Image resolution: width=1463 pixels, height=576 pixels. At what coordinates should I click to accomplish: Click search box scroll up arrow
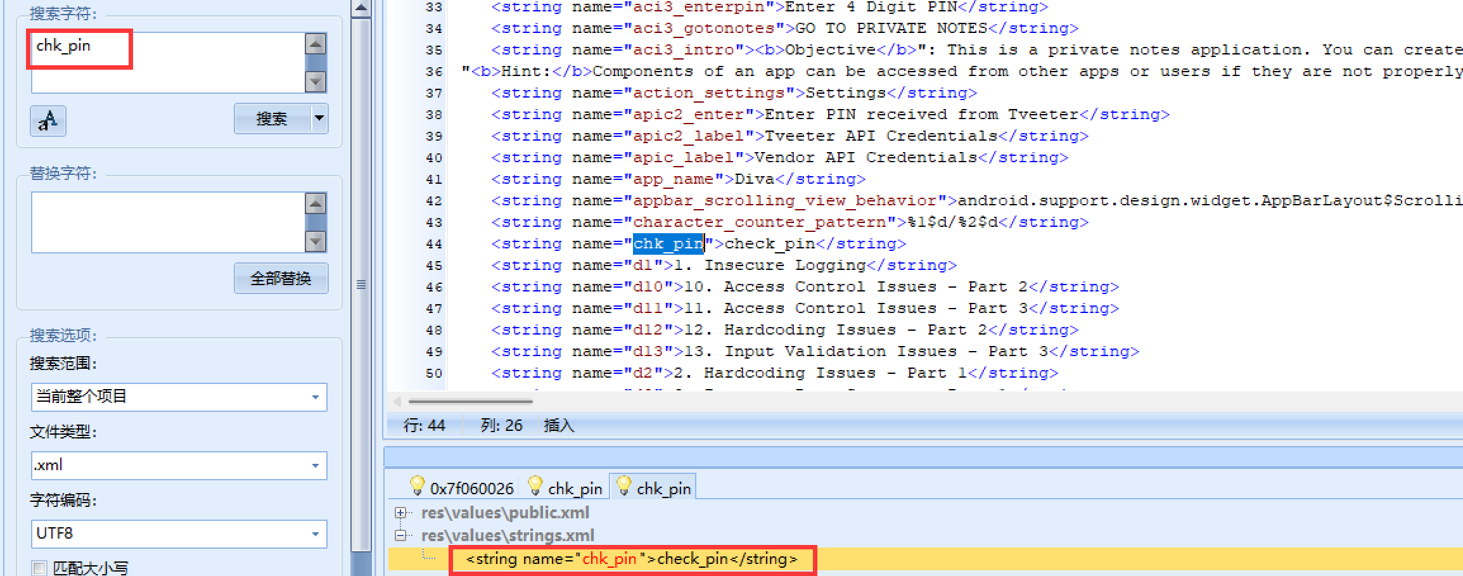(x=316, y=44)
